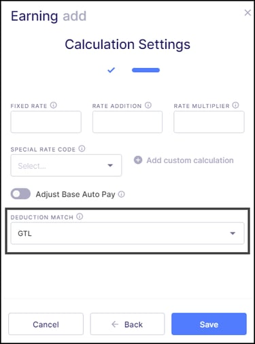Screen dimensions: 255x344
Task: Click the Rate Addition info icon
Action: (148, 105)
